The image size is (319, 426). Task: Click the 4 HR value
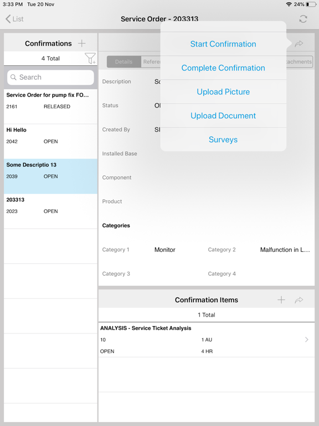click(207, 351)
